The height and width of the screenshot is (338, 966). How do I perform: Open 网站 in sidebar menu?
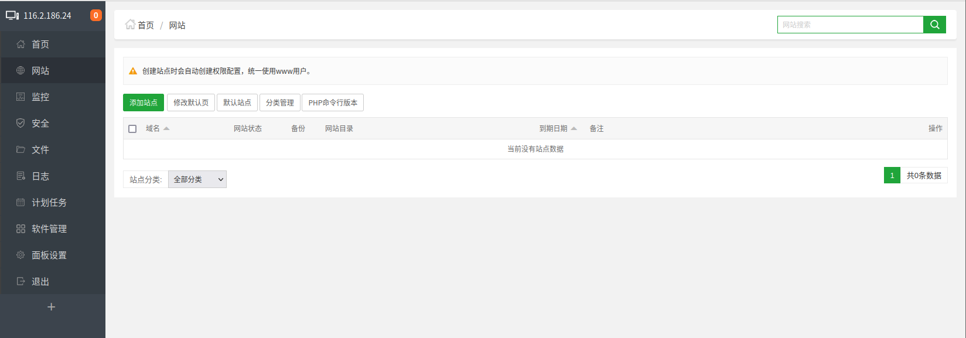[x=53, y=70]
